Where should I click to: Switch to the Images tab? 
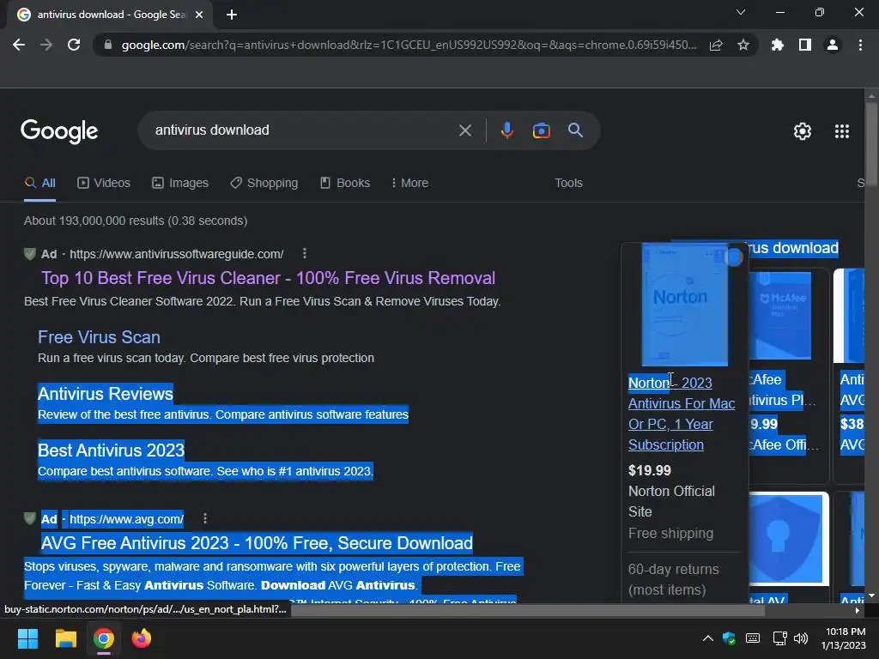tap(180, 184)
